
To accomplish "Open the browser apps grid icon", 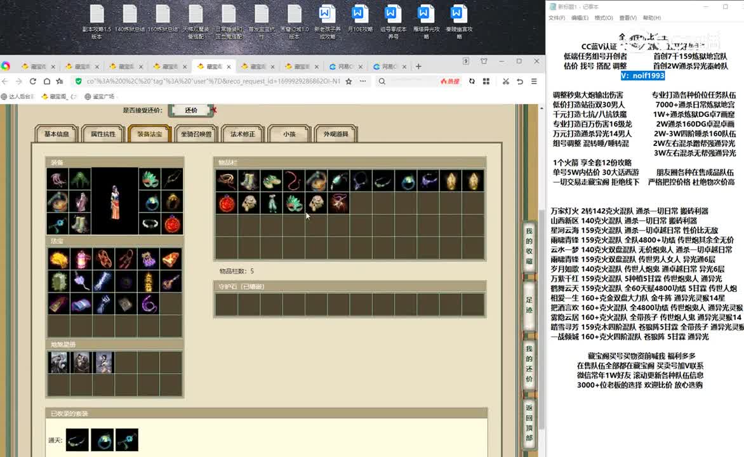I will 486,82.
